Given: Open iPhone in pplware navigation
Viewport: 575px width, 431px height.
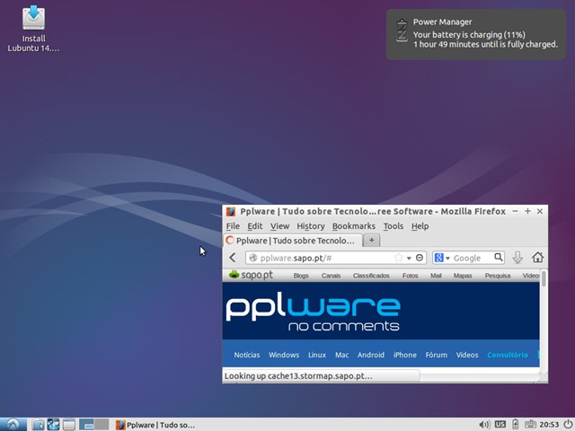Looking at the screenshot, I should pyautogui.click(x=405, y=355).
